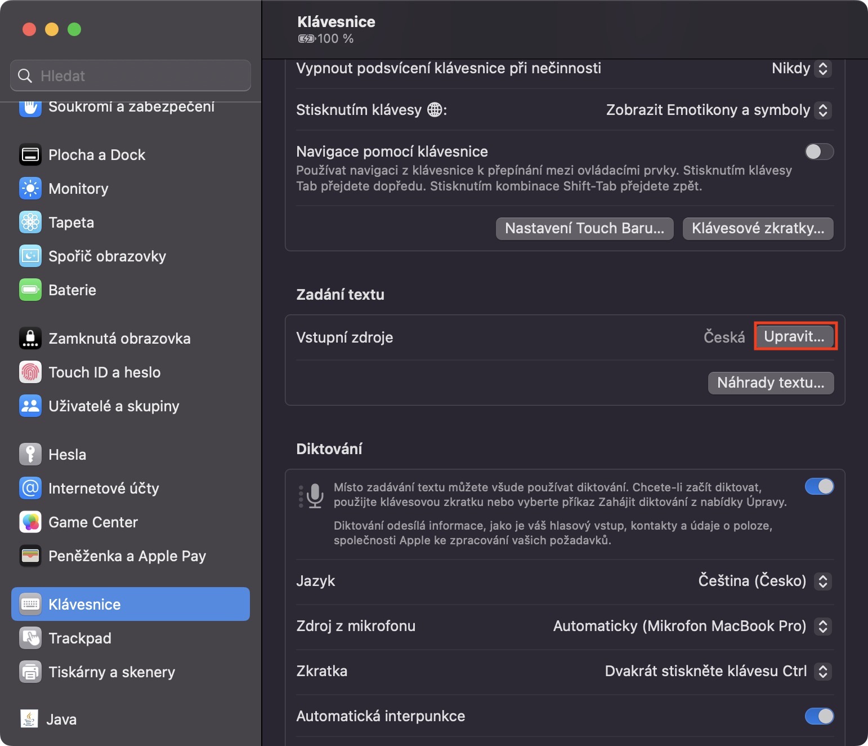Click the Game Center colorful icon

(x=30, y=522)
